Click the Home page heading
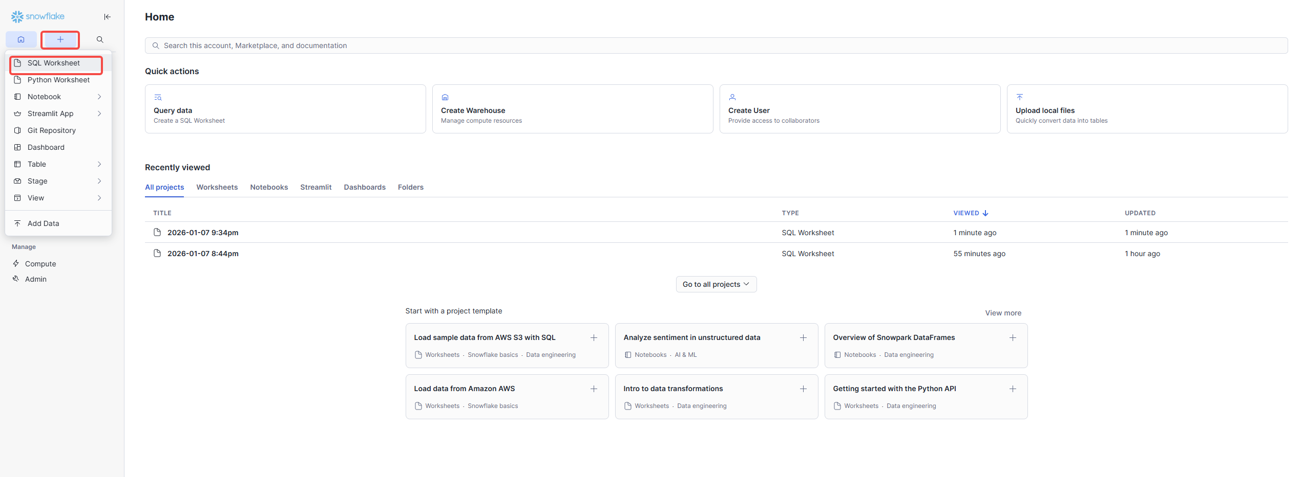This screenshot has width=1303, height=477. pyautogui.click(x=159, y=17)
